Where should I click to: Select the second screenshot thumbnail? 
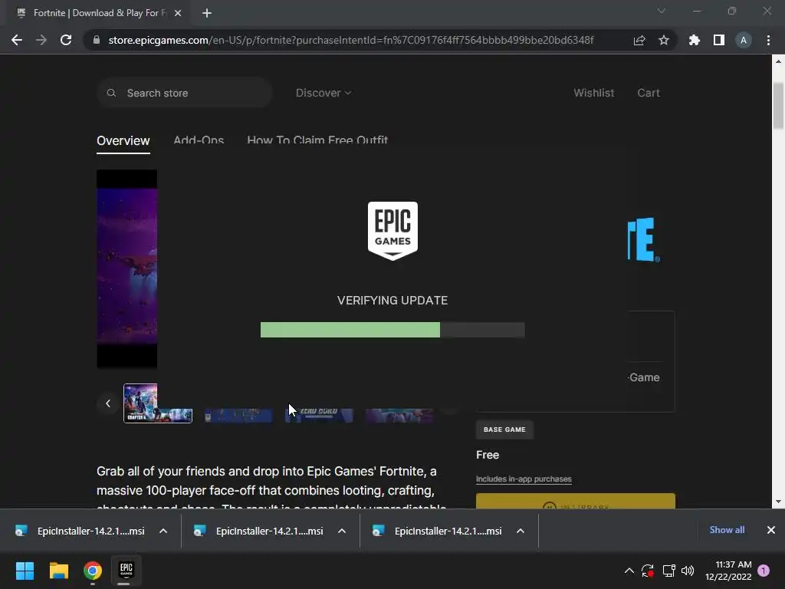pyautogui.click(x=238, y=415)
